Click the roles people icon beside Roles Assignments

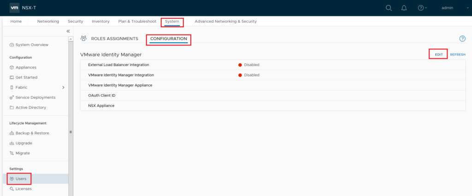pos(84,39)
